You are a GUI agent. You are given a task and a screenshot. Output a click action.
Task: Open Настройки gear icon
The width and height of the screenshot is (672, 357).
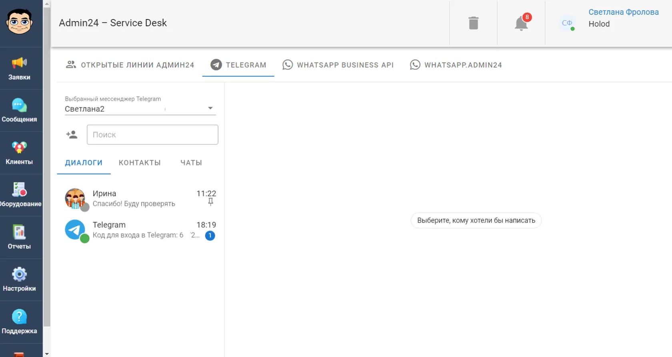point(19,274)
